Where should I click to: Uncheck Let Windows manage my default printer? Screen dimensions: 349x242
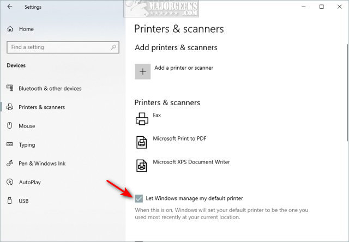click(x=139, y=198)
